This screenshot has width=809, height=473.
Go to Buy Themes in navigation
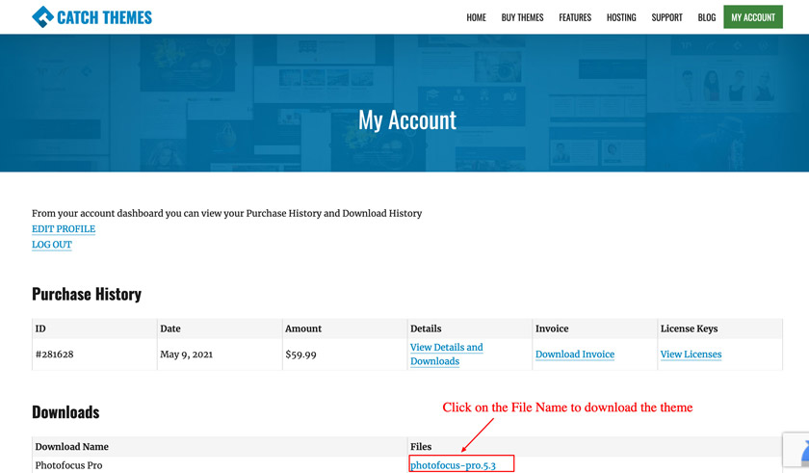click(x=522, y=17)
